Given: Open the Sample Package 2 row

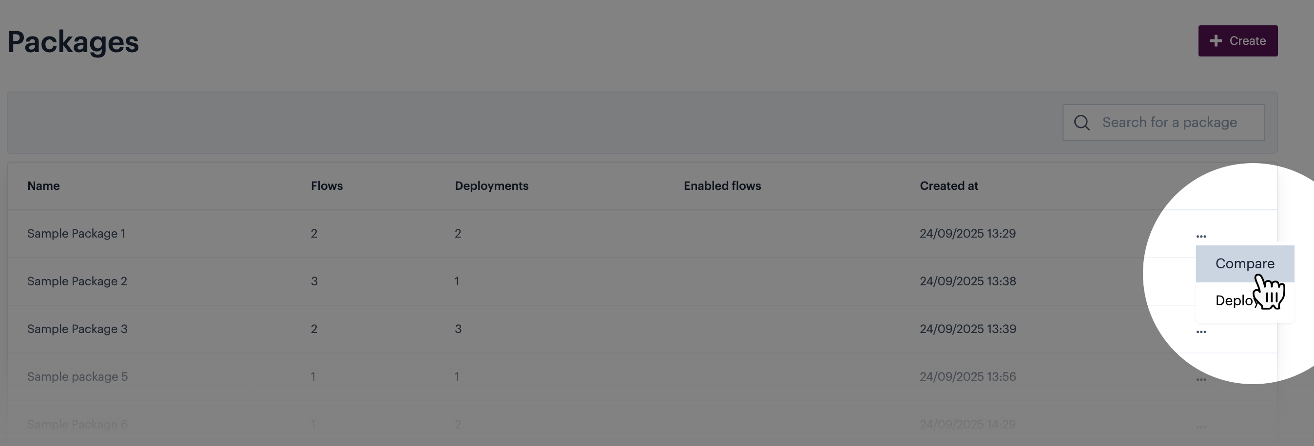Looking at the screenshot, I should click(x=77, y=281).
